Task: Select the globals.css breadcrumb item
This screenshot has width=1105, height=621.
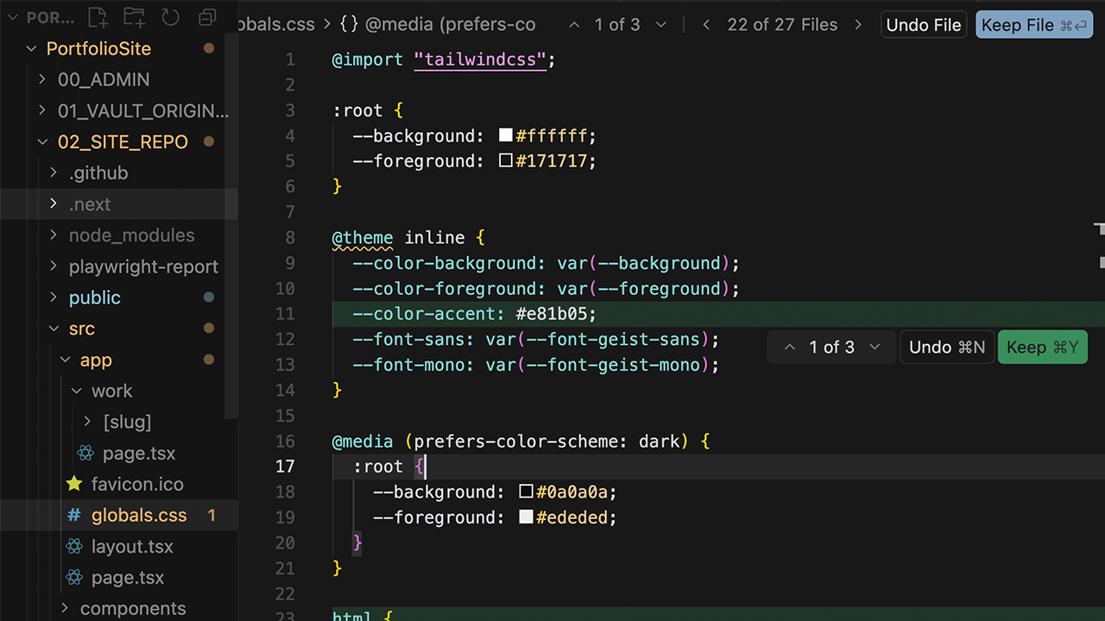Action: coord(275,24)
